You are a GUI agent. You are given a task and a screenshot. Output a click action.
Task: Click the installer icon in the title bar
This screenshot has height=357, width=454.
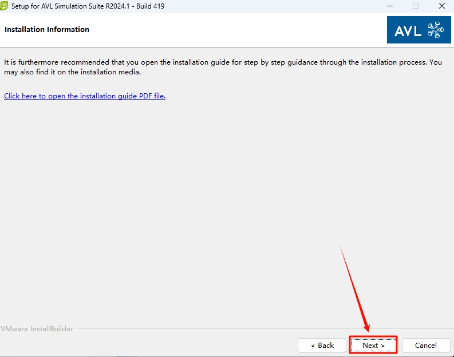tap(5, 6)
